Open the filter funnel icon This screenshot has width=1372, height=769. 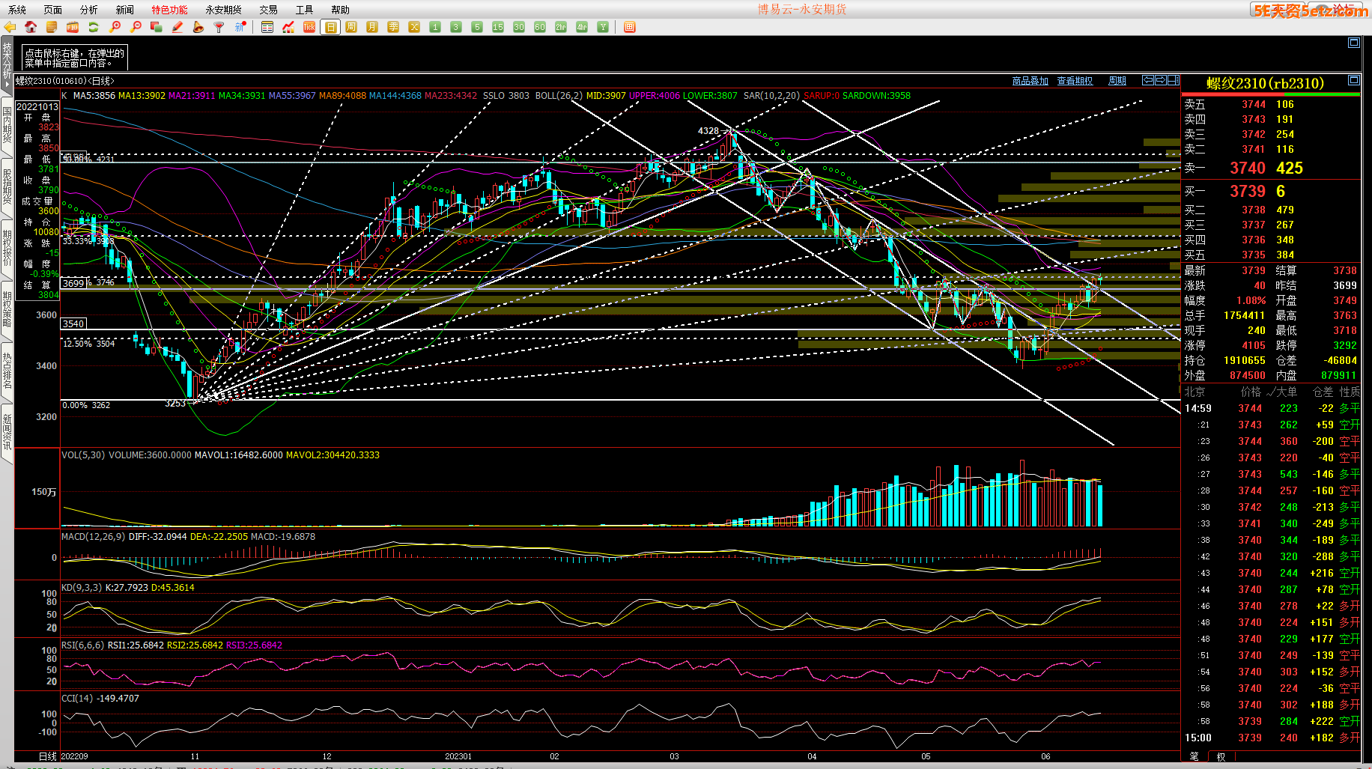pyautogui.click(x=219, y=27)
